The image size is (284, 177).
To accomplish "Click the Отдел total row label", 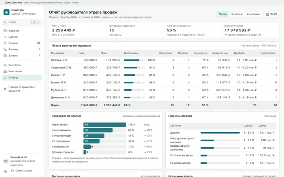I will pos(55,105).
